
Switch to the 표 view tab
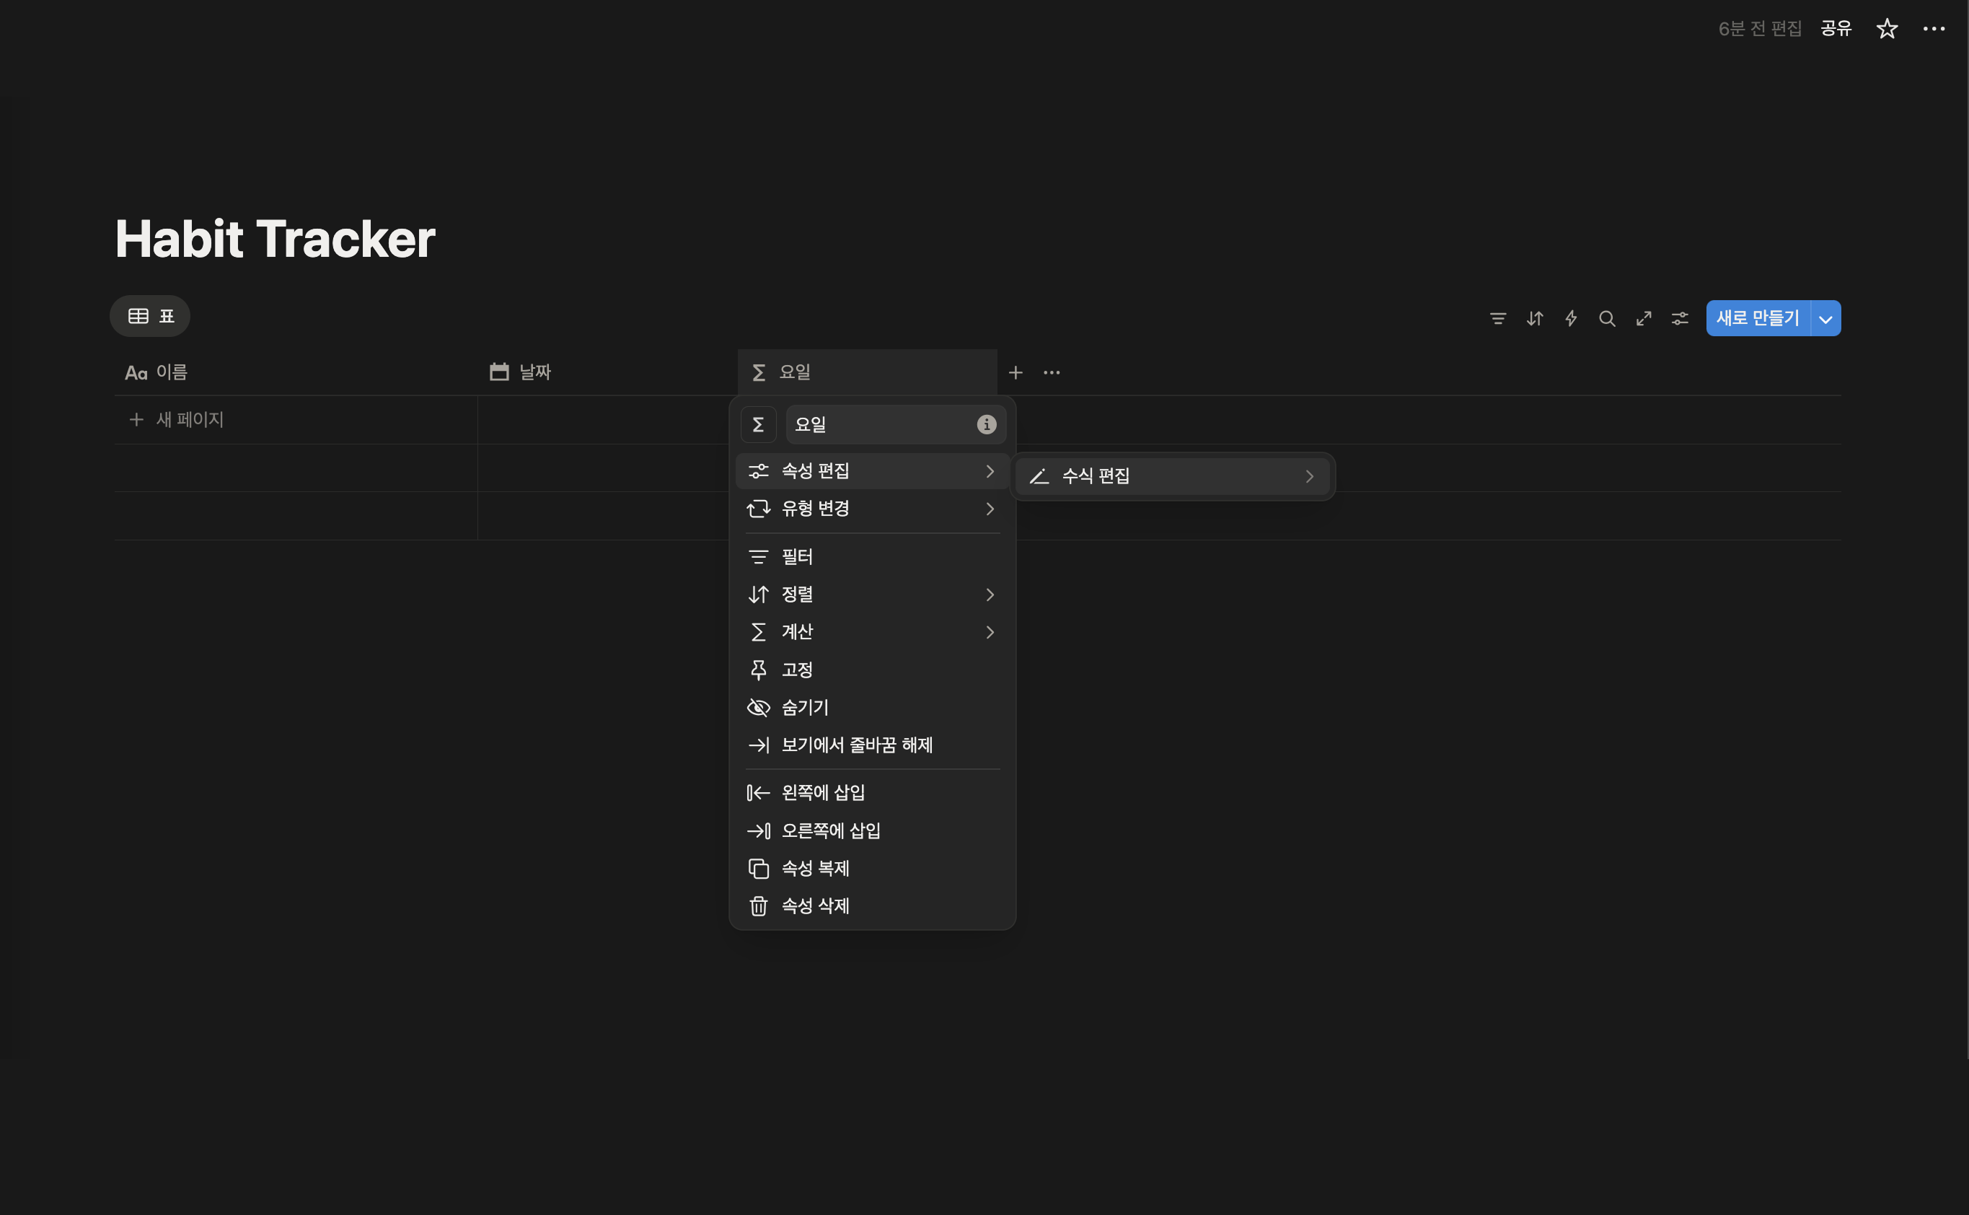(x=150, y=316)
